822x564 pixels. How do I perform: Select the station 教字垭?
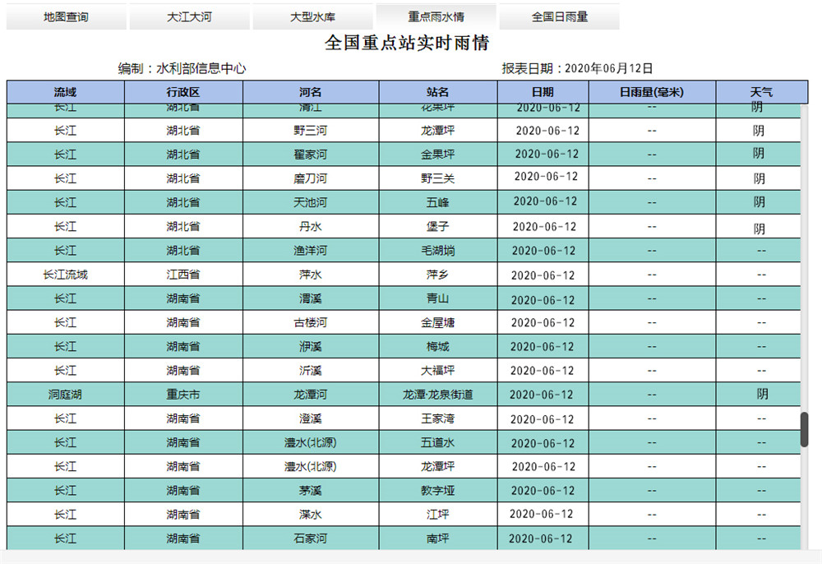(438, 491)
